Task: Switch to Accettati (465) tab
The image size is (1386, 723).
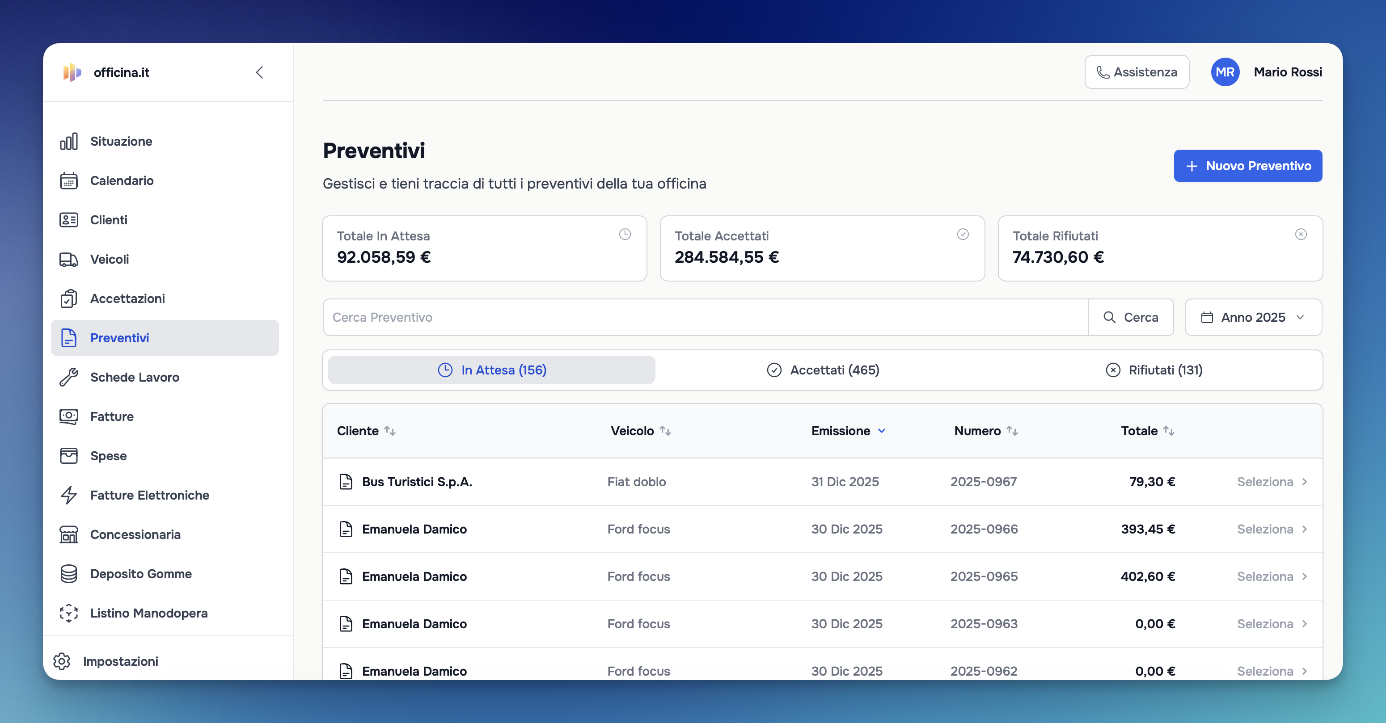Action: [x=823, y=370]
